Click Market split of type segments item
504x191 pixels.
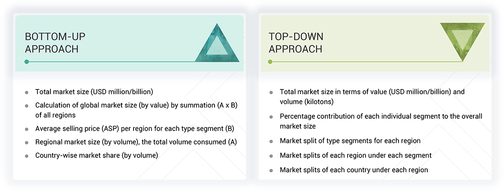[350, 141]
